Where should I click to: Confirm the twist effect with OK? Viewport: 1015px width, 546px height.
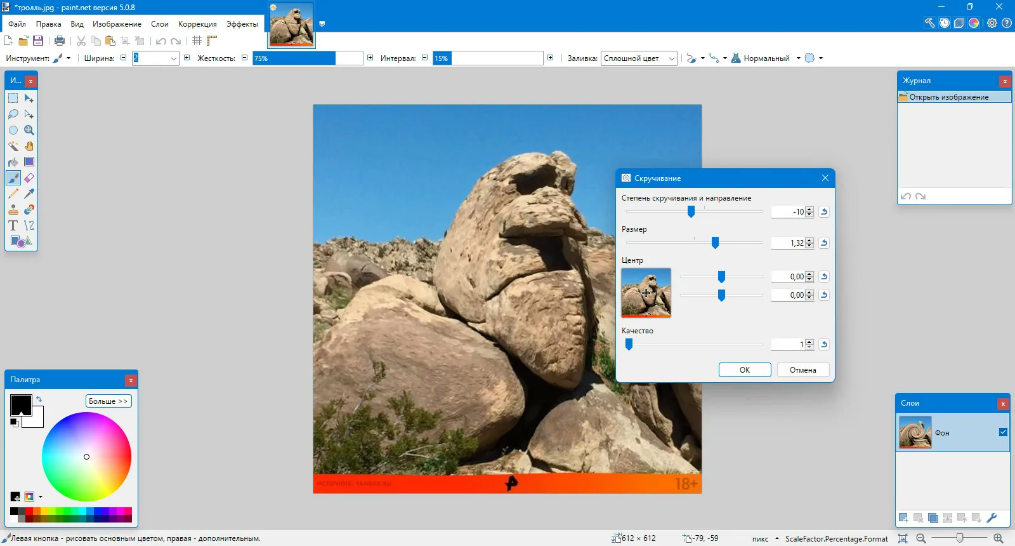(744, 370)
